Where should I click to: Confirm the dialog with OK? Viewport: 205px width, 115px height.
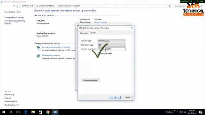tap(115, 97)
